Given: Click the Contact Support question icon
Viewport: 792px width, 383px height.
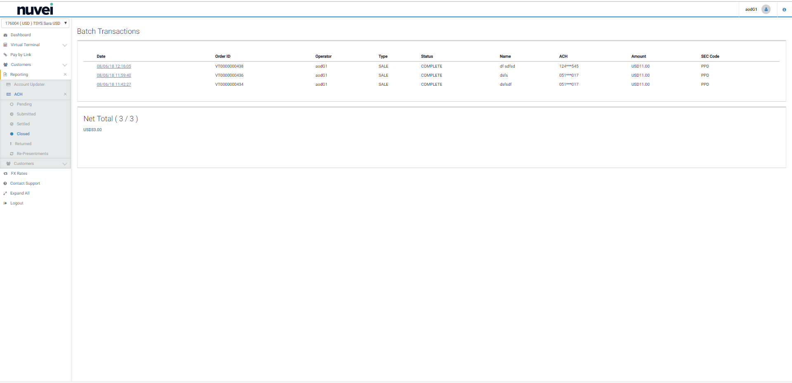Looking at the screenshot, I should (5, 183).
